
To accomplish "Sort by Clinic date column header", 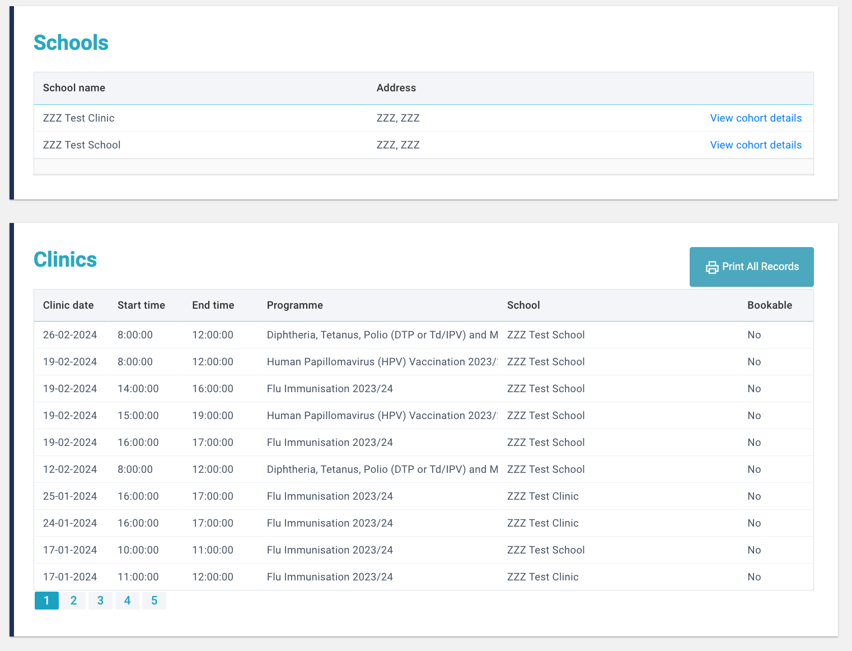I will pyautogui.click(x=68, y=305).
